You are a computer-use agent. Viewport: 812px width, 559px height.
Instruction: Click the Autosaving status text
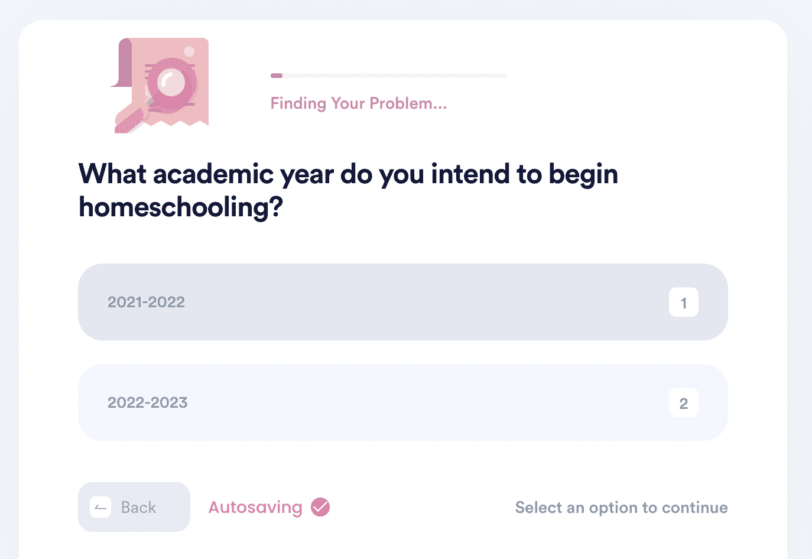[255, 508]
